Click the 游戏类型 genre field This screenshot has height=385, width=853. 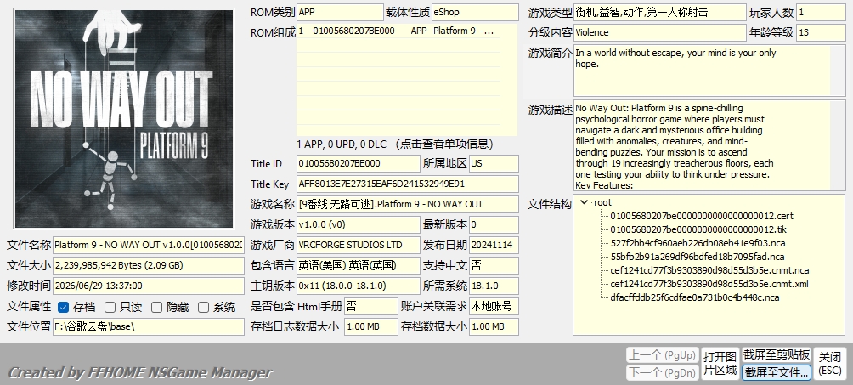click(x=660, y=12)
